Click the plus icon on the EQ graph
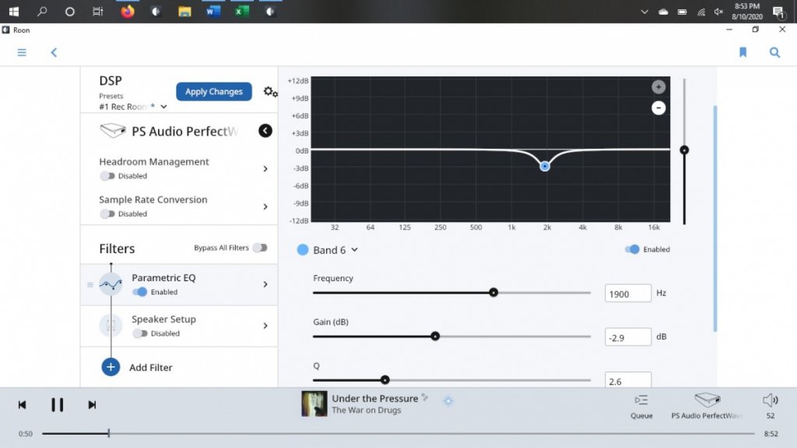797x448 pixels. tap(658, 87)
